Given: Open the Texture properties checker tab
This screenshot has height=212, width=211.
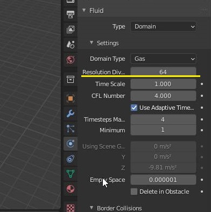Looking at the screenshot, I should pos(71,208).
